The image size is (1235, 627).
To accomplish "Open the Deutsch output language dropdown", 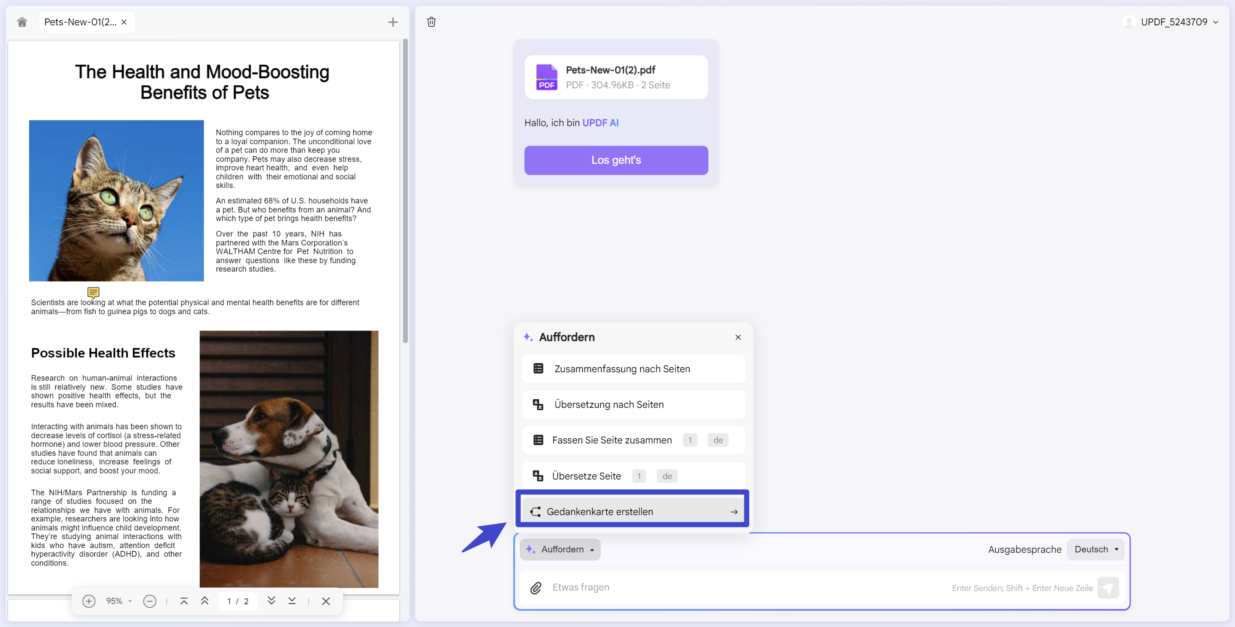I will tap(1096, 549).
